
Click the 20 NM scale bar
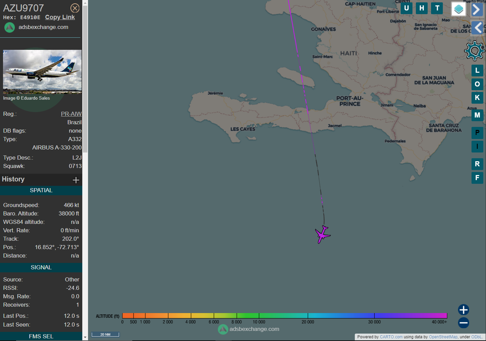click(106, 334)
